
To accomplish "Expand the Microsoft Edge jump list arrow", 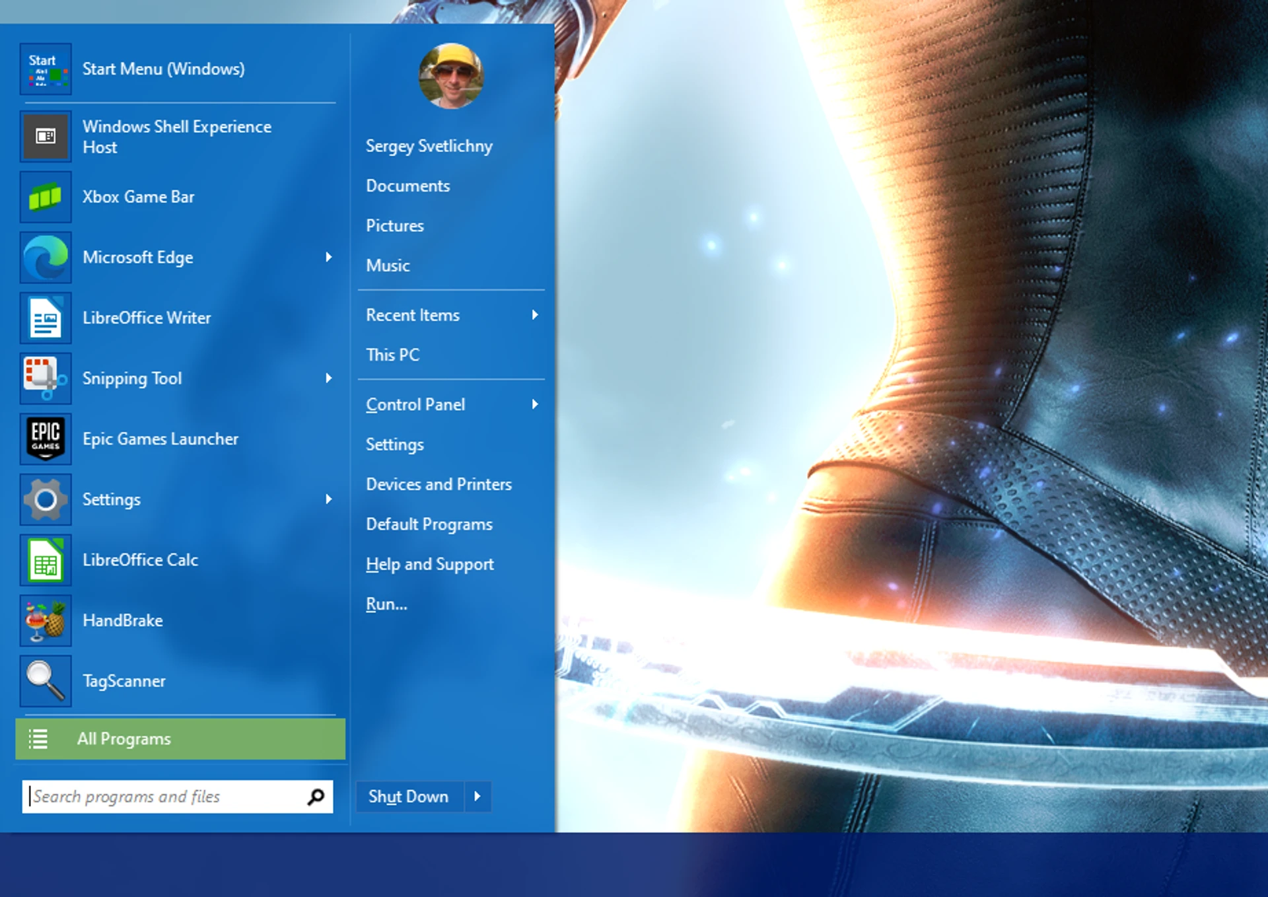I will tap(328, 257).
